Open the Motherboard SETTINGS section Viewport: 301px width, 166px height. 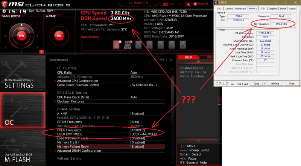(23, 73)
